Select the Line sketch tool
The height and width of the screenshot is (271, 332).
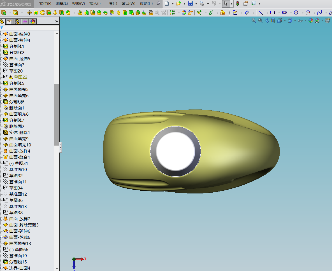261,13
